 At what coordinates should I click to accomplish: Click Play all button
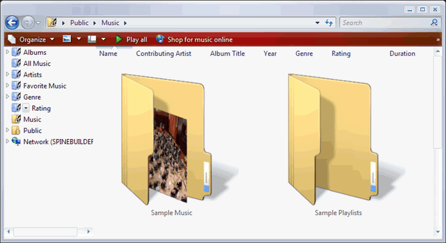(x=131, y=39)
